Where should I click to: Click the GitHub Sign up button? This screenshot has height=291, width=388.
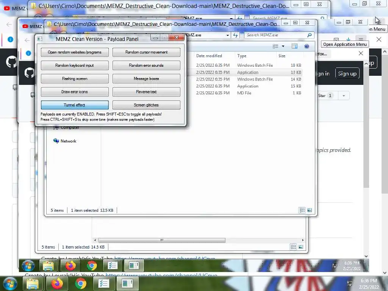point(347,74)
